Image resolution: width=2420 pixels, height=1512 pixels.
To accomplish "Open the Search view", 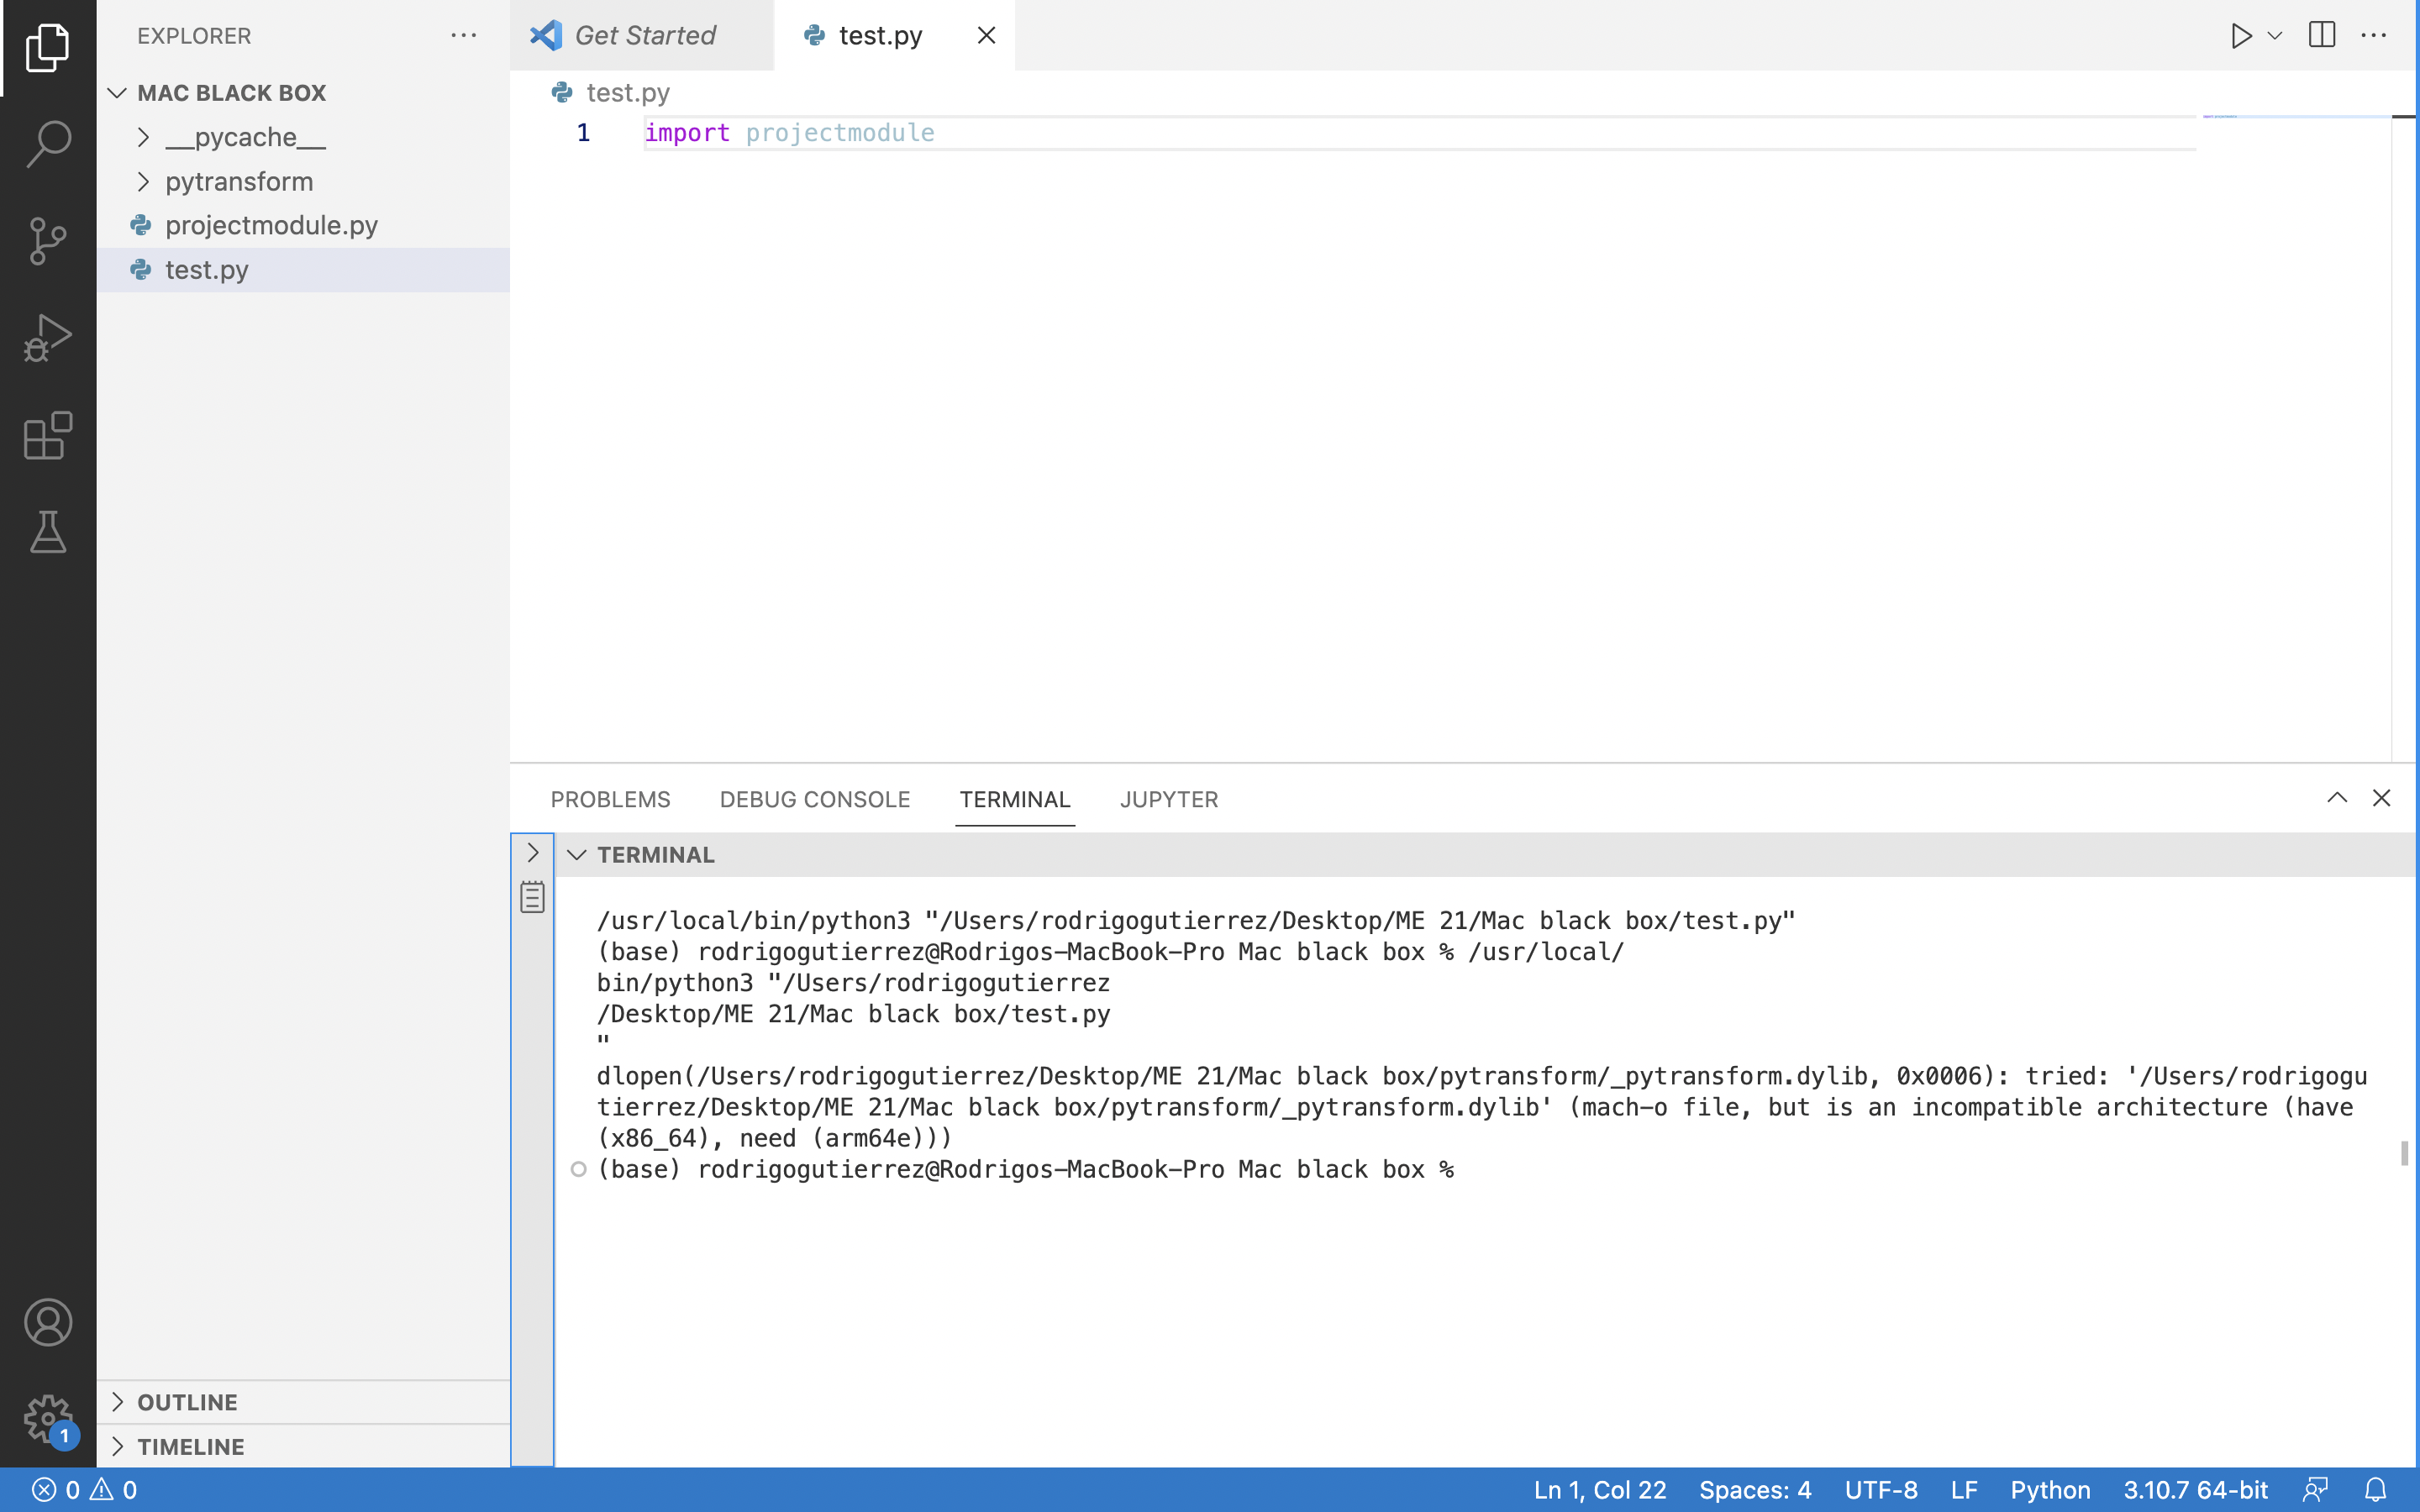I will coord(47,143).
